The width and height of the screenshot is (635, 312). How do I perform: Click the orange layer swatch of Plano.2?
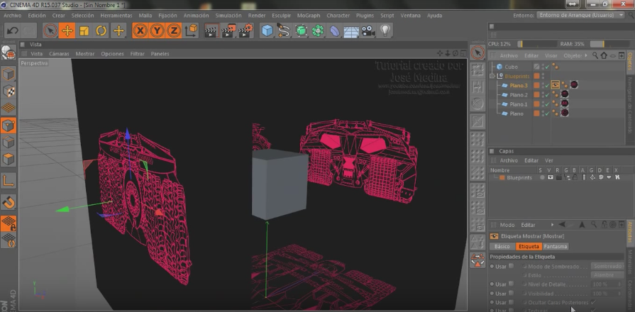coord(537,94)
